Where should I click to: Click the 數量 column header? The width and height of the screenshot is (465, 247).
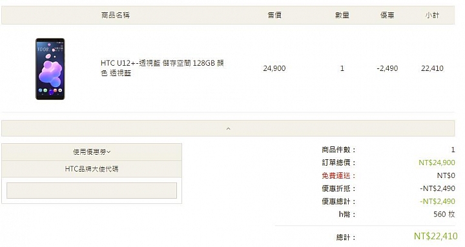pyautogui.click(x=342, y=15)
